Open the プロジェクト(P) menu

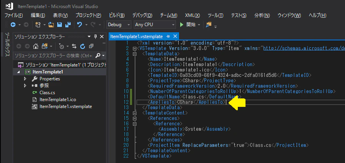pos(88,15)
